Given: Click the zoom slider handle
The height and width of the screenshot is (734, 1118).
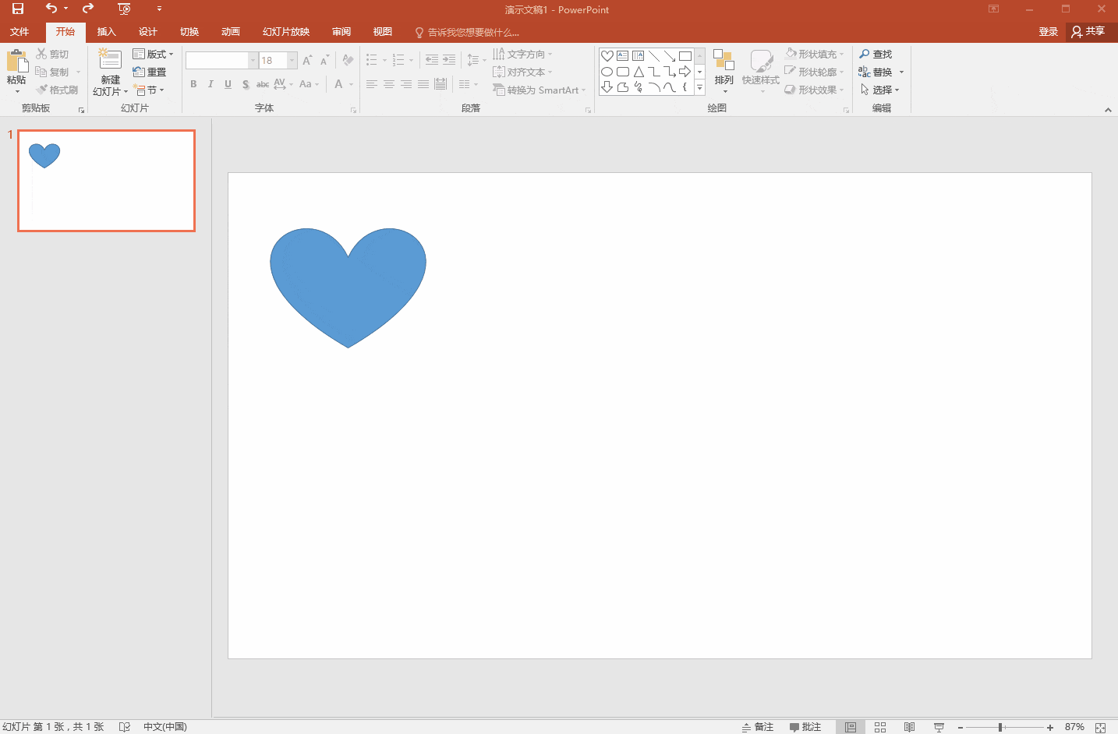Looking at the screenshot, I should coord(1000,727).
